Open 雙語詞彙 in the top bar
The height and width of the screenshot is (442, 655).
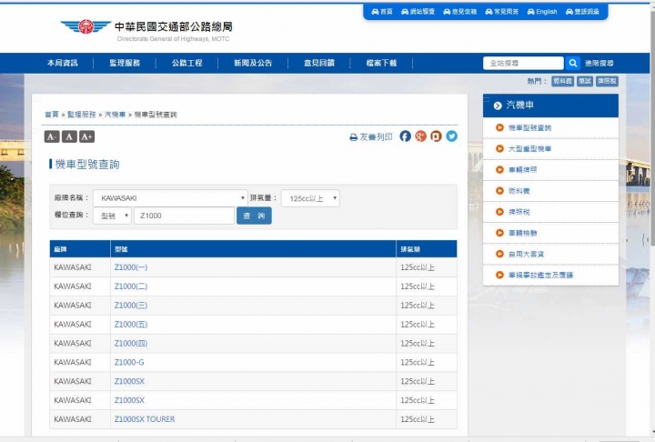click(x=582, y=12)
